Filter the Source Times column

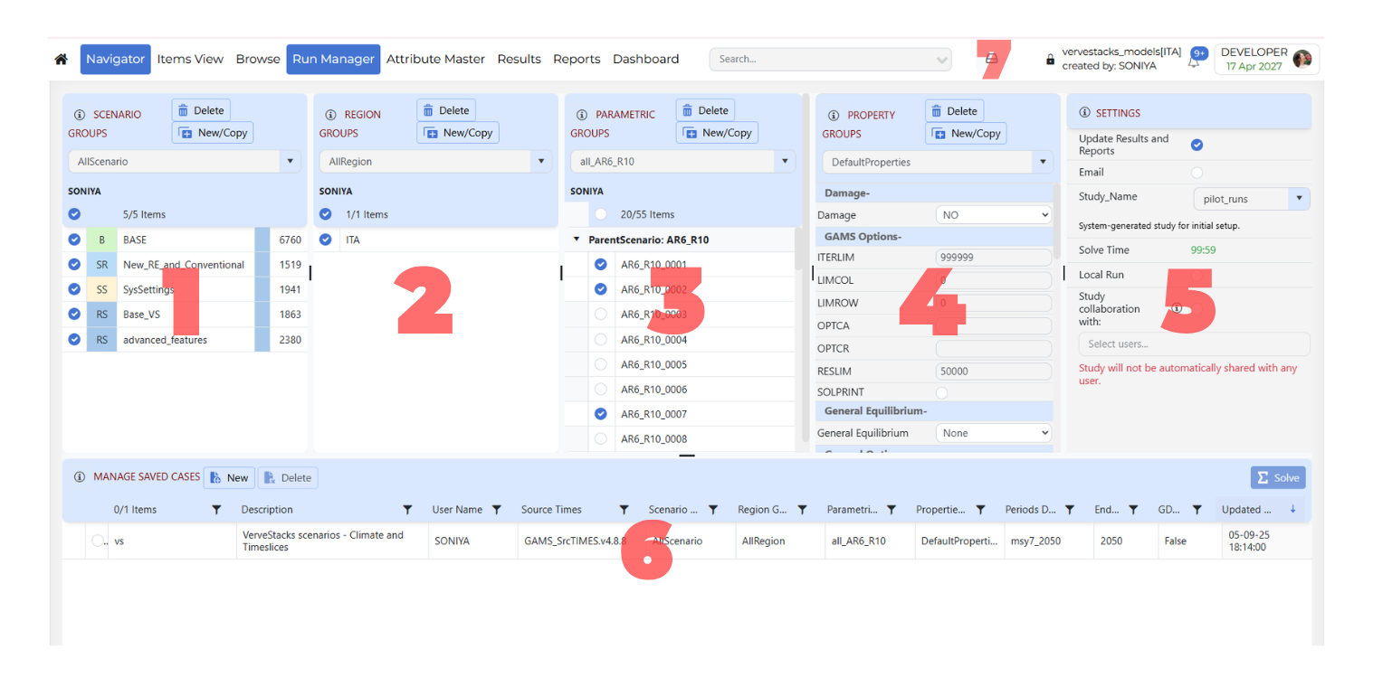click(x=624, y=510)
